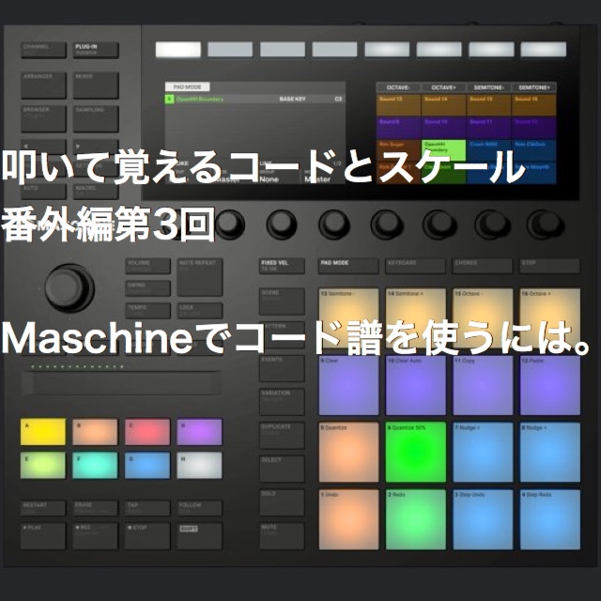Click the PLAY transport button

[43, 535]
